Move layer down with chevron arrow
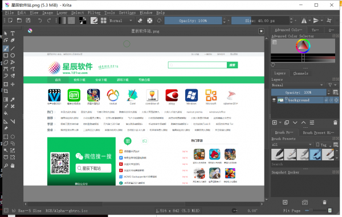Viewport: 342px width, 217px height. tap(295, 123)
